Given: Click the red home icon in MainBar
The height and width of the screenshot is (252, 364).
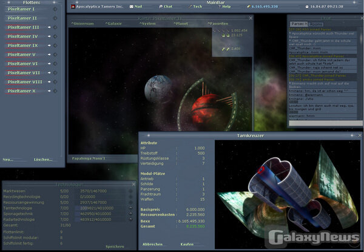Looking at the screenshot, I should click(73, 7).
